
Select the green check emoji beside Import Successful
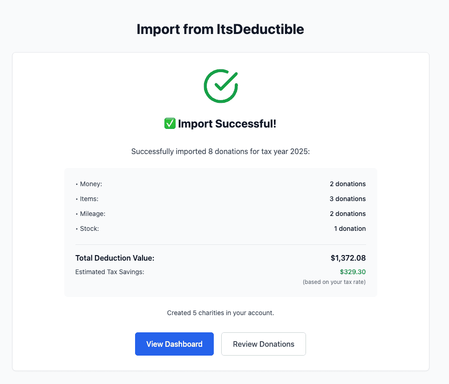(x=170, y=123)
